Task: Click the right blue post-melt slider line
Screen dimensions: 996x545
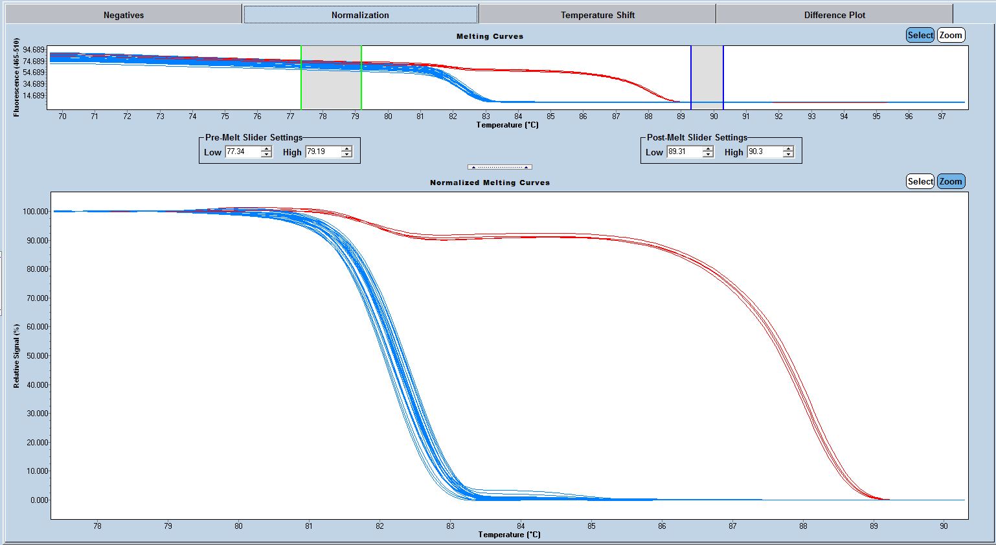Action: (x=723, y=78)
